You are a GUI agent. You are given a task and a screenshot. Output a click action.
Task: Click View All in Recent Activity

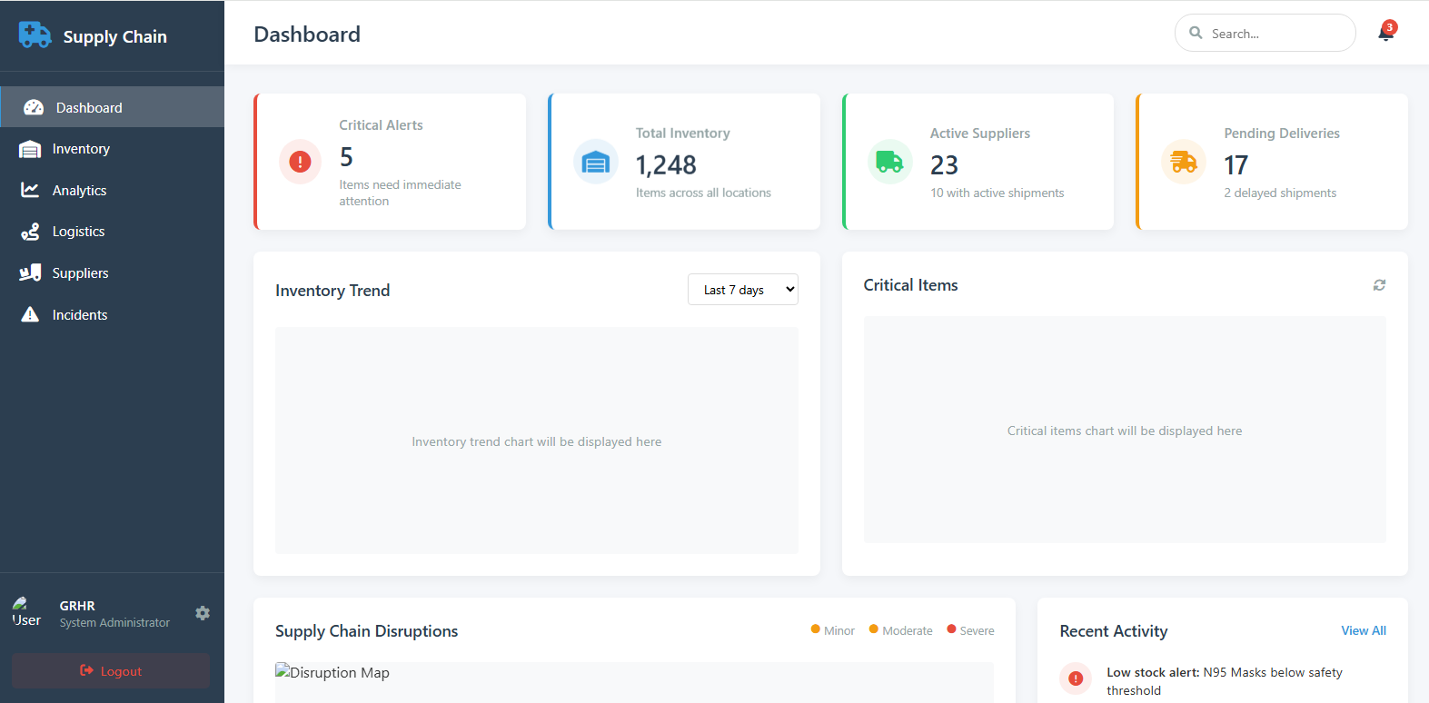pos(1364,630)
